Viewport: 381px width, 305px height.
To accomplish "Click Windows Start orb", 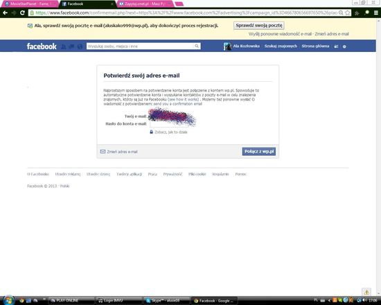I will click(8, 300).
